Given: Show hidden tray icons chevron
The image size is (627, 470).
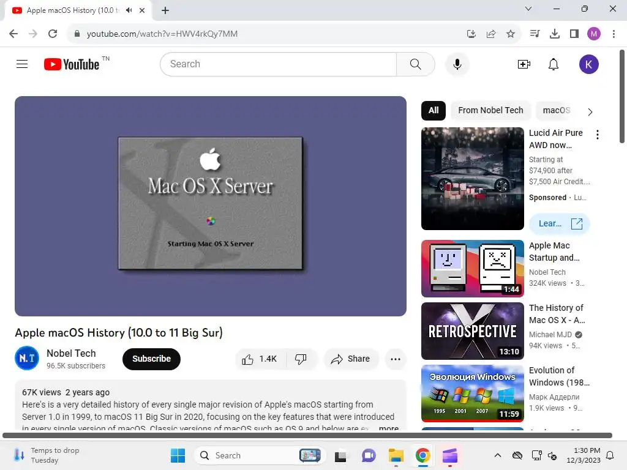Looking at the screenshot, I should coord(497,455).
